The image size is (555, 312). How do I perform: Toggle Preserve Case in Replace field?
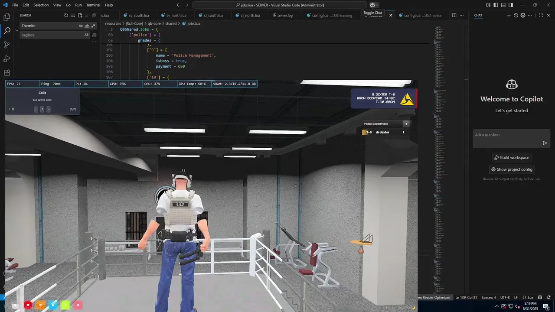coord(87,35)
